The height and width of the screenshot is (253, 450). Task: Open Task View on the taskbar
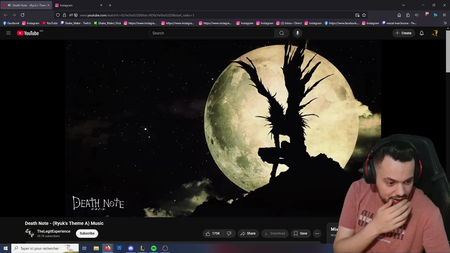click(x=84, y=248)
